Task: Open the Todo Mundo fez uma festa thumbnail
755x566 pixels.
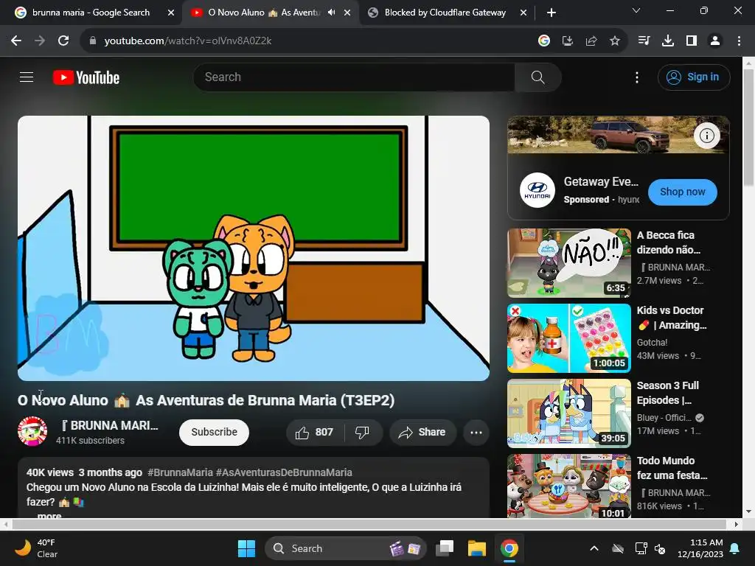Action: [568, 486]
